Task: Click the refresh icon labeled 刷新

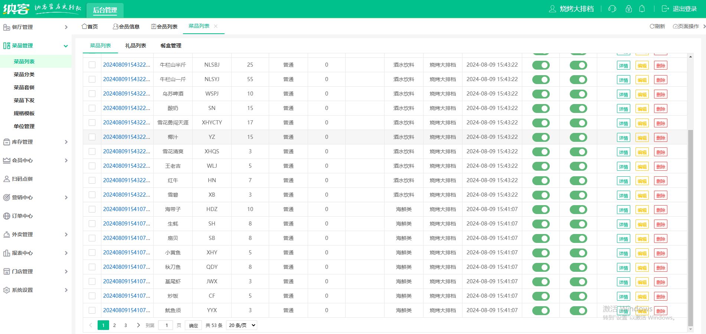Action: click(x=657, y=26)
